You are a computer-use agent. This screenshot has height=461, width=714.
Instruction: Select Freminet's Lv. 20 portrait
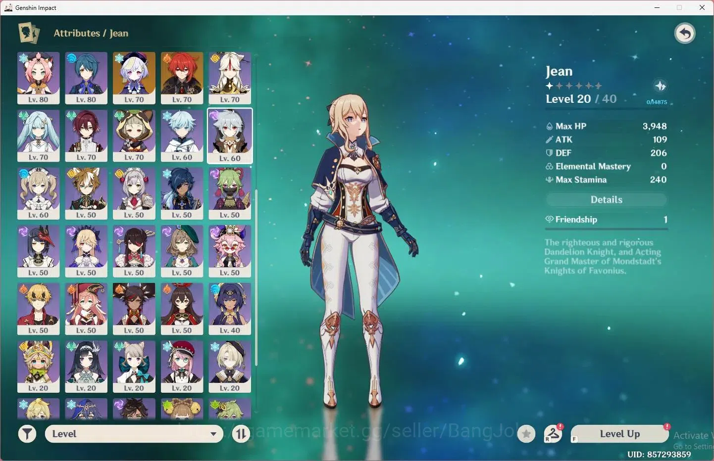230,367
